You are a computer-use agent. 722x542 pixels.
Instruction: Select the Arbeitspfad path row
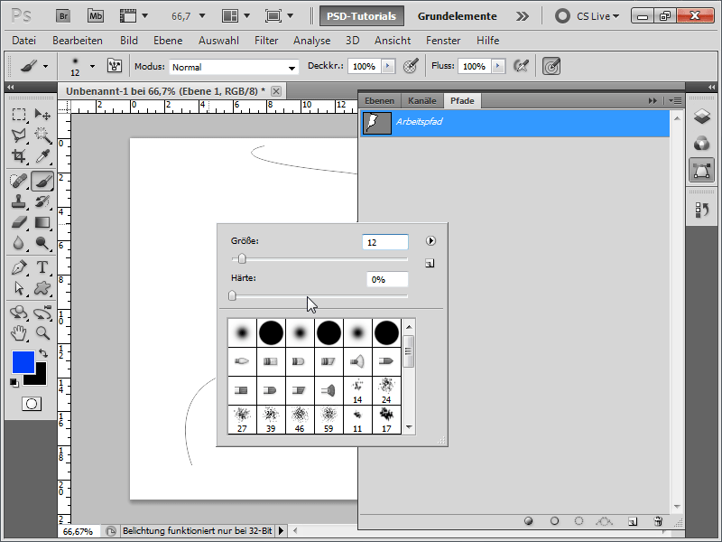point(514,123)
